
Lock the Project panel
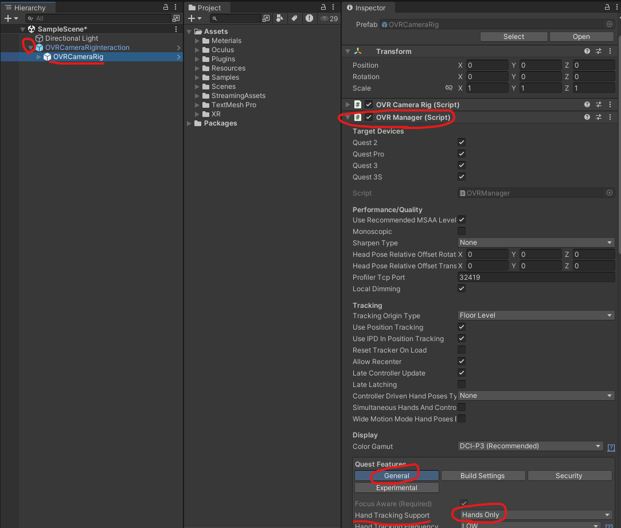pos(323,7)
